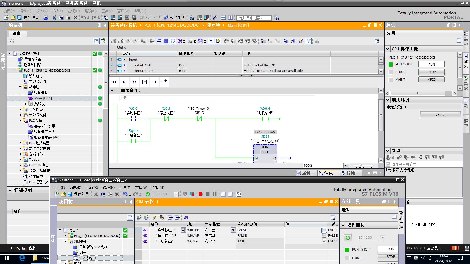Insert normally closed contact instruction
This screenshot has width=470, height=264.
pyautogui.click(x=125, y=82)
